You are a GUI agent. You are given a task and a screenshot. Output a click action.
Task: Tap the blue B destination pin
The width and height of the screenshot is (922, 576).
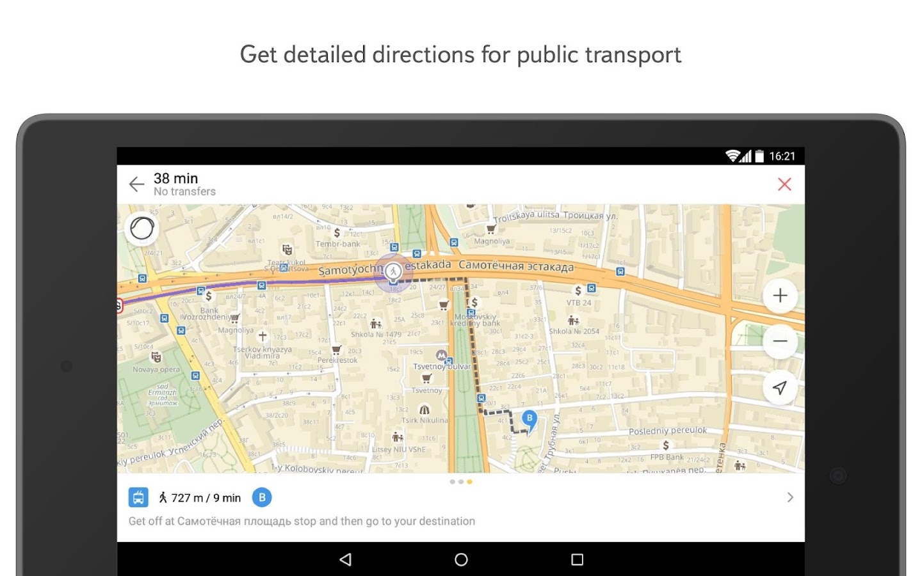tap(530, 419)
